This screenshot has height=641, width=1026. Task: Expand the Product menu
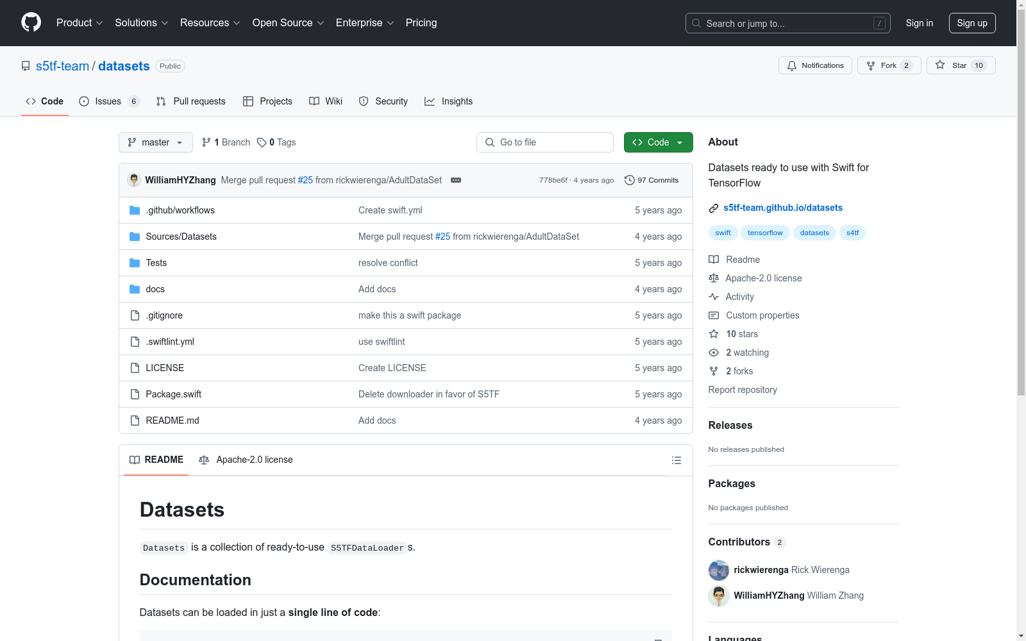(80, 23)
